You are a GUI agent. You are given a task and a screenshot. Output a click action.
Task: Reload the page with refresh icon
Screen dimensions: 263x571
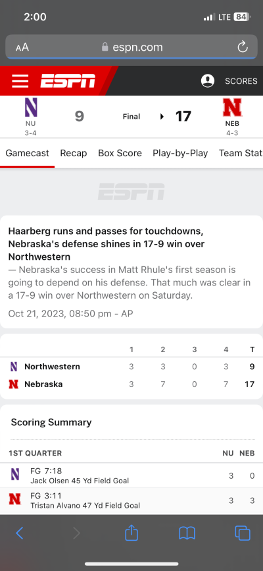point(243,47)
